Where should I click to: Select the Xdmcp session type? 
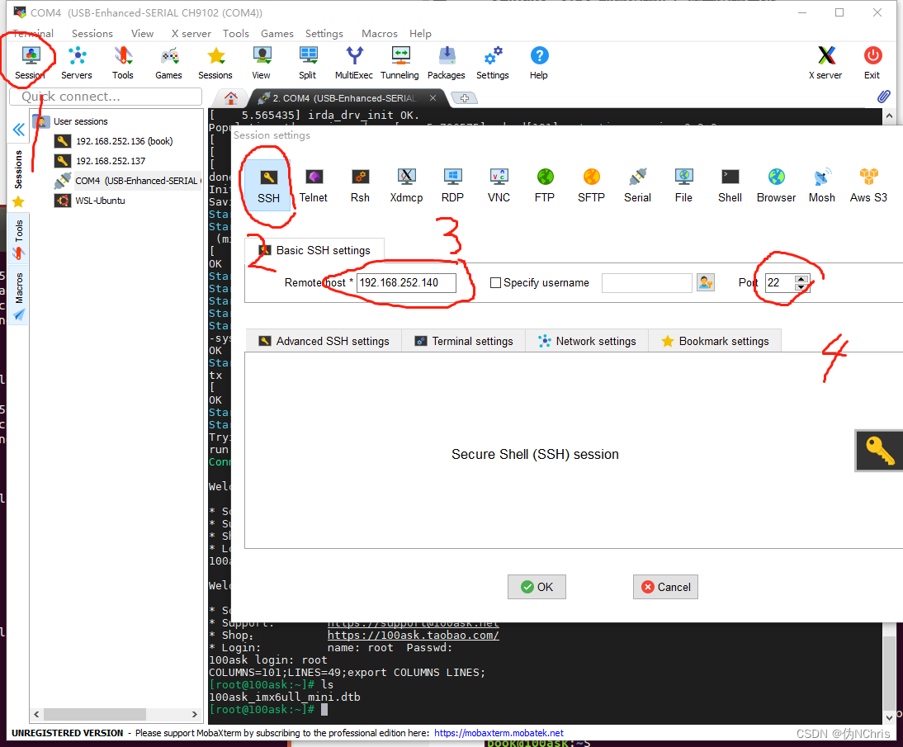point(407,186)
